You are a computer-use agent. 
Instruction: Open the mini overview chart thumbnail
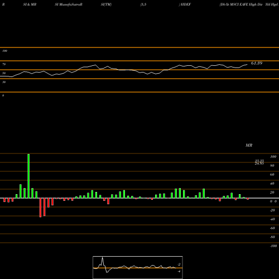click(x=138, y=267)
